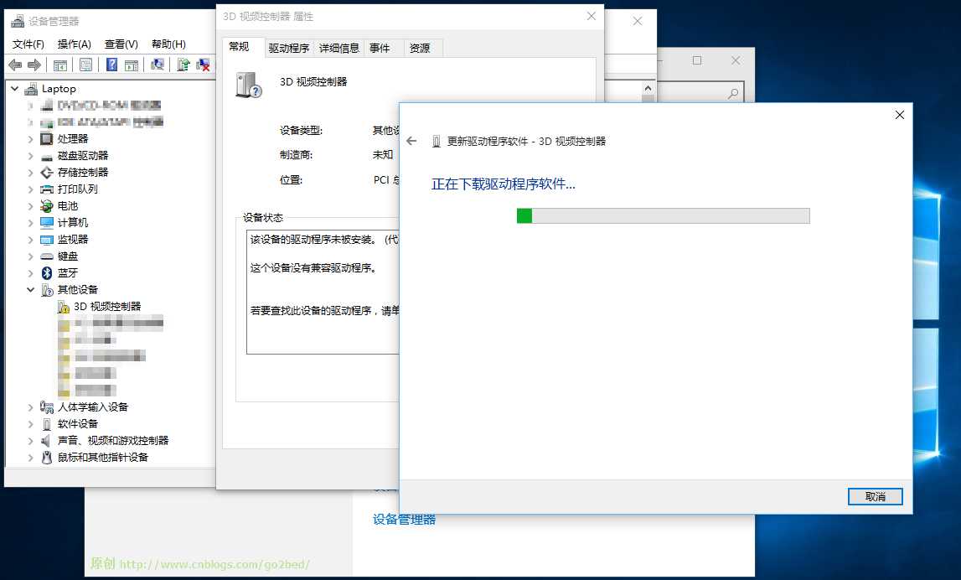Click the 键盘 keyboard icon in the tree
Viewport: 961px width, 580px height.
(x=47, y=256)
